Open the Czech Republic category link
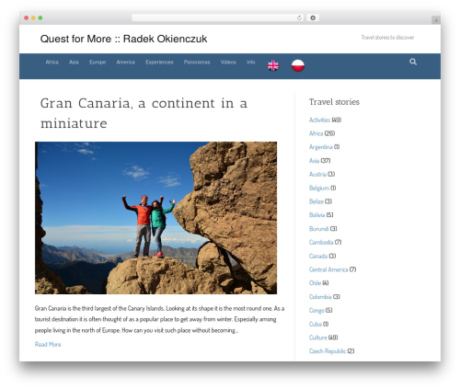 click(328, 351)
